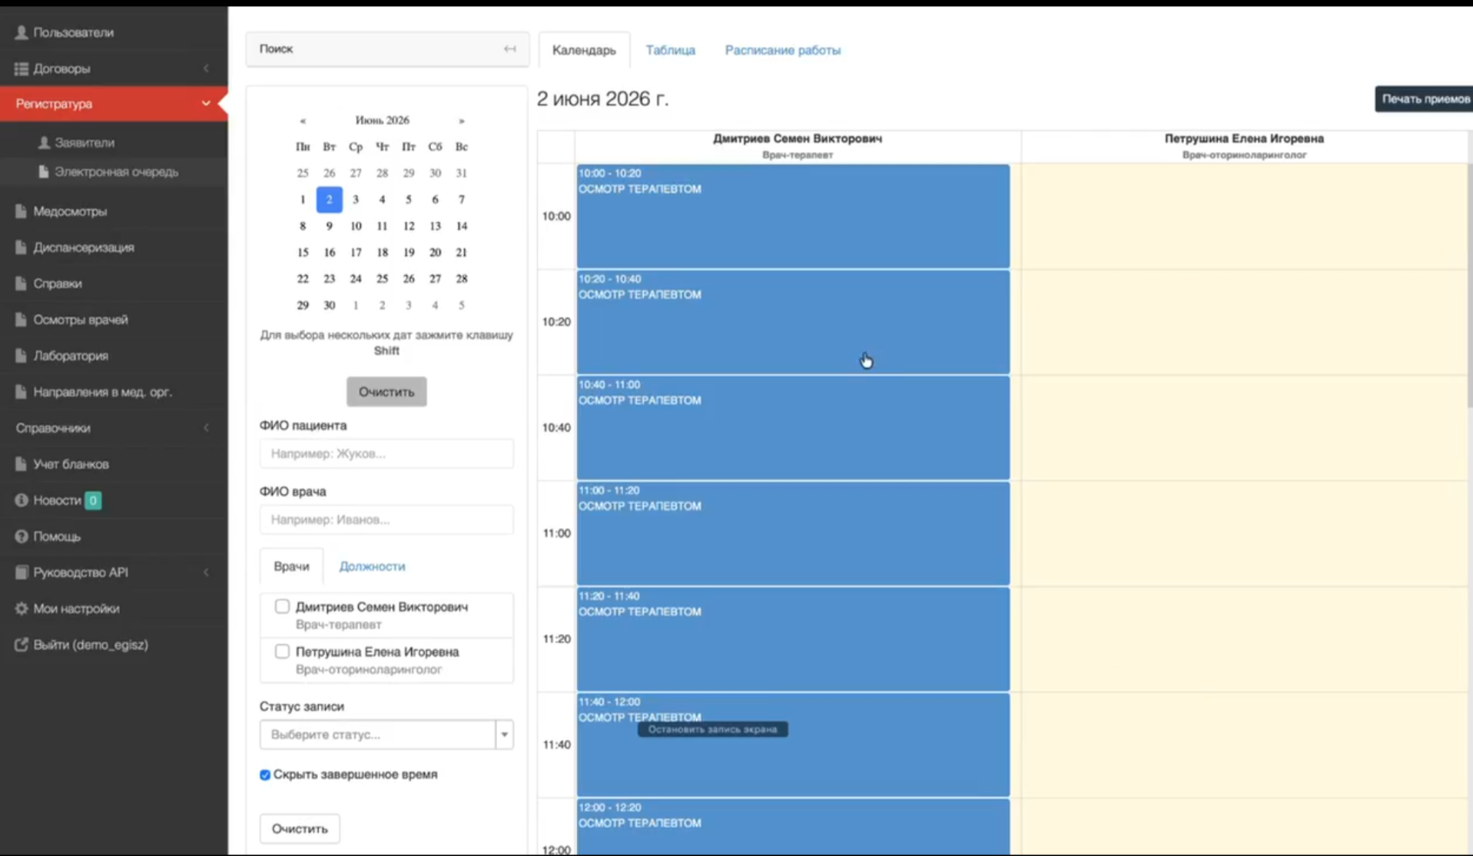
Task: Click the Печать приемов button
Action: [1424, 99]
